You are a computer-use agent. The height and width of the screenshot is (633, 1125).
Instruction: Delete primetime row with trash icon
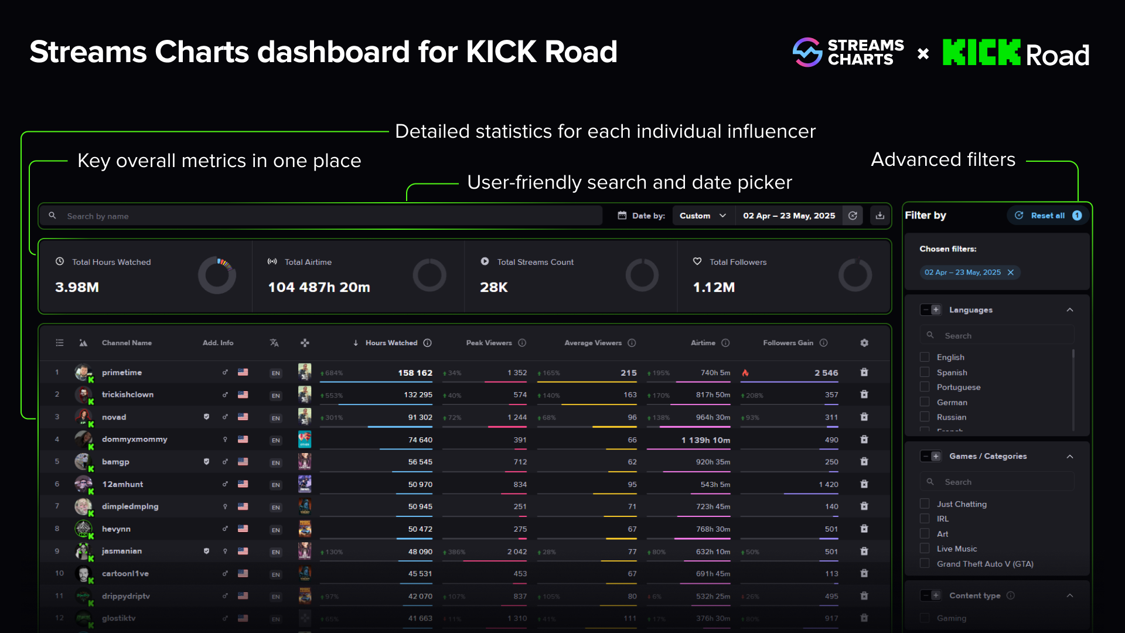click(864, 372)
